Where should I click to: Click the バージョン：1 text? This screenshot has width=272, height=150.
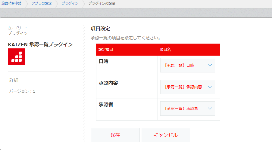(22, 91)
